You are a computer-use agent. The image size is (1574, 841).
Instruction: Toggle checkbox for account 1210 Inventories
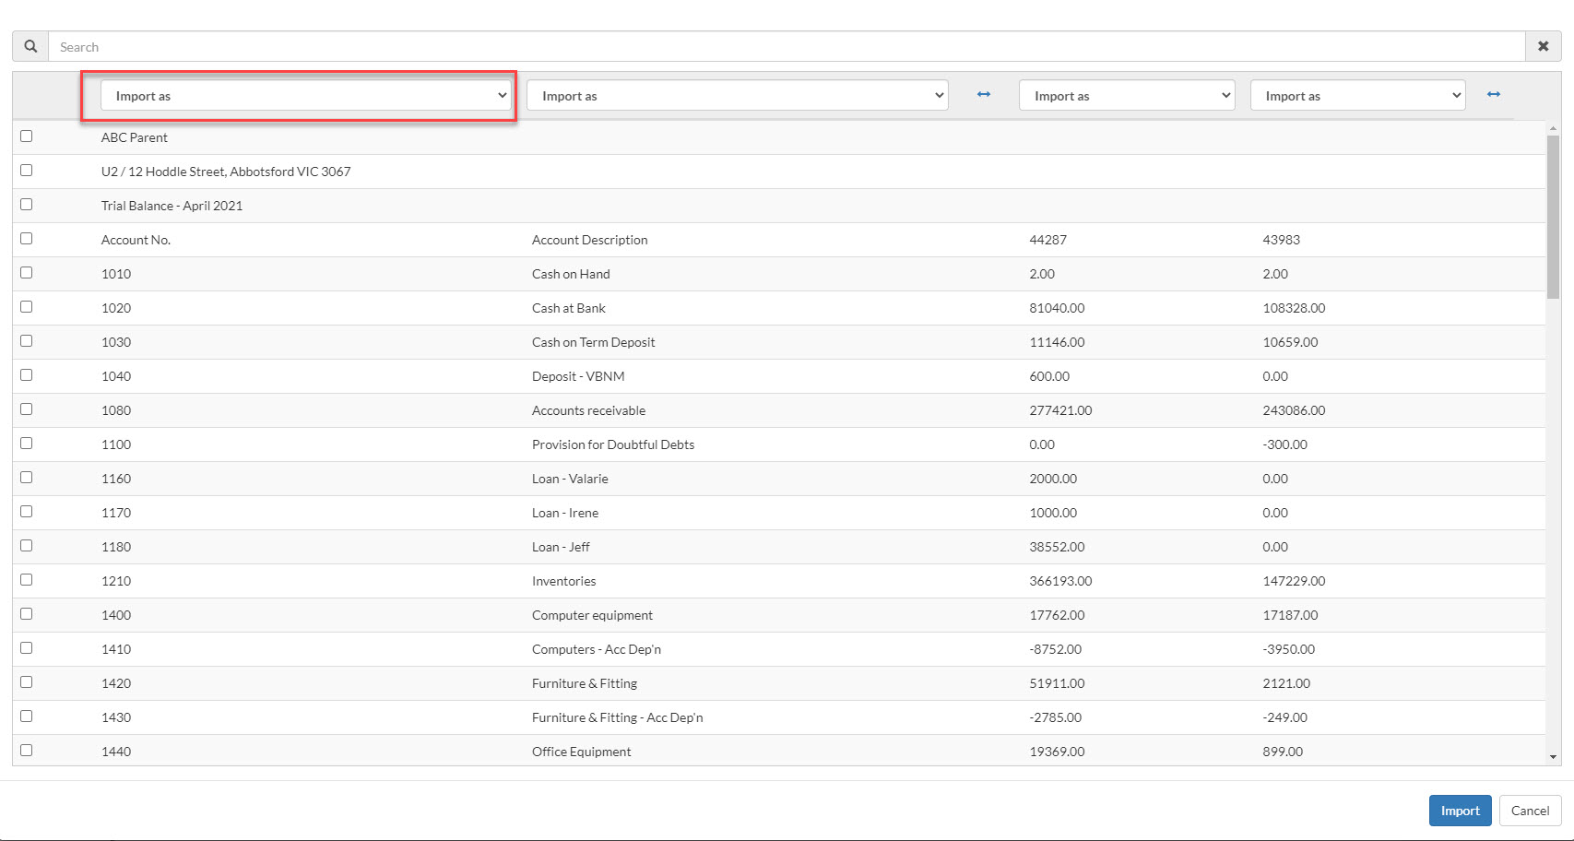click(x=27, y=580)
